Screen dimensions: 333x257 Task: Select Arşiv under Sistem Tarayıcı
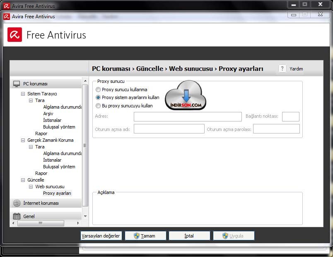point(48,114)
